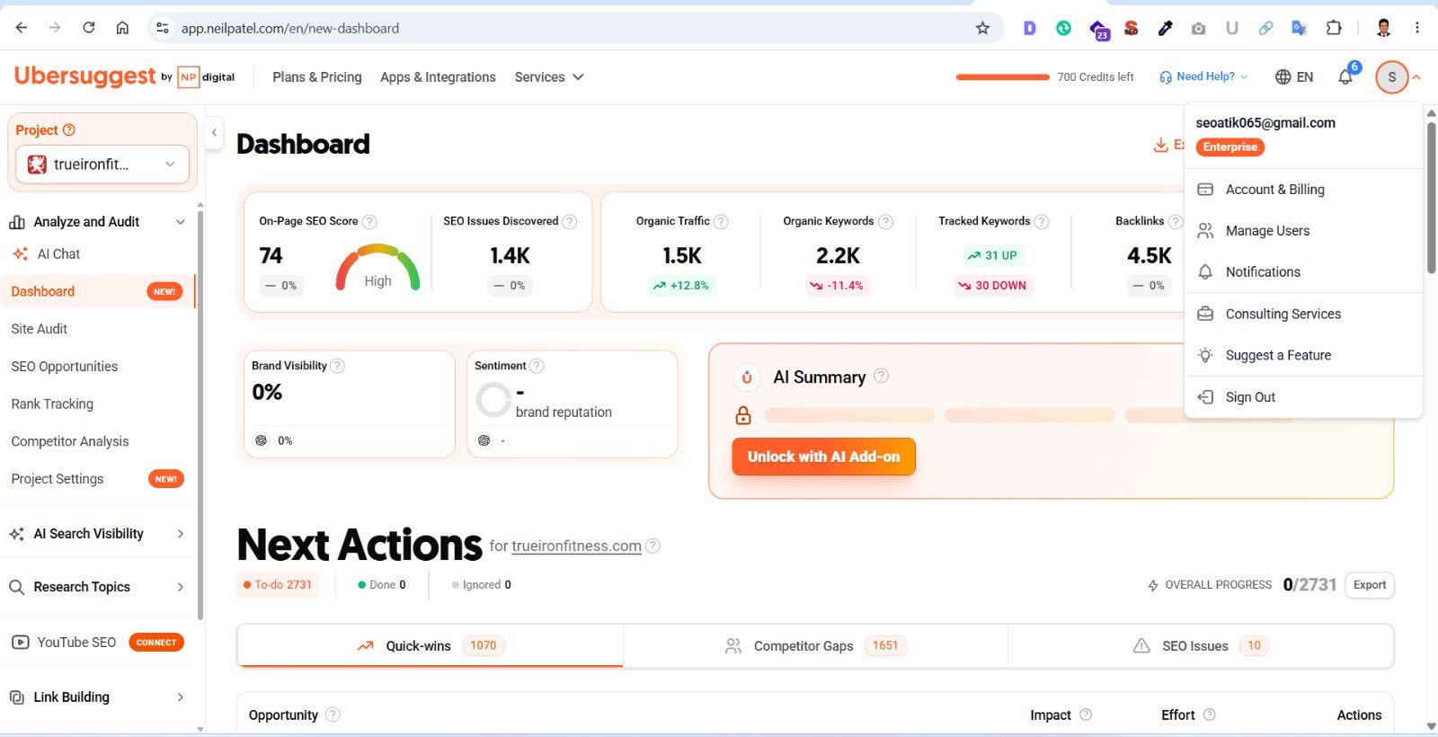This screenshot has width=1438, height=737.
Task: Open Competitor Analysis in sidebar
Action: (x=70, y=441)
